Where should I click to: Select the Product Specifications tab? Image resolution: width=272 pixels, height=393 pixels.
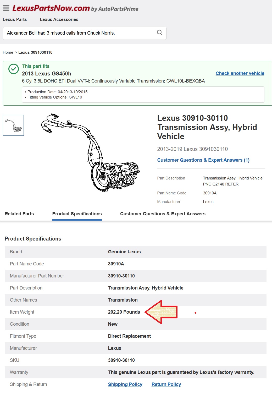77,214
